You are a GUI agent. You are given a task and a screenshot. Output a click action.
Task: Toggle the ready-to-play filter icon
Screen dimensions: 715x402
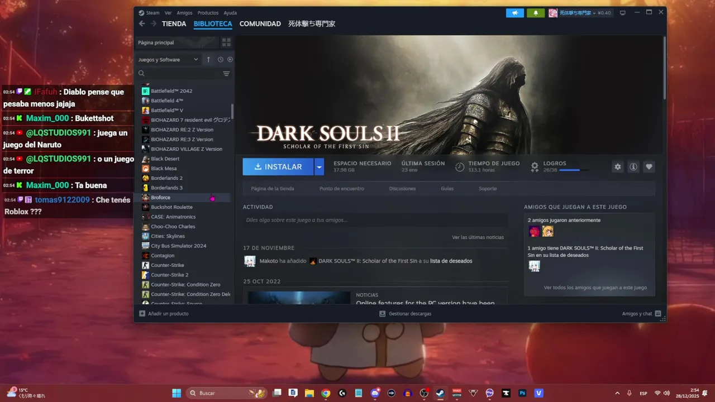point(230,59)
